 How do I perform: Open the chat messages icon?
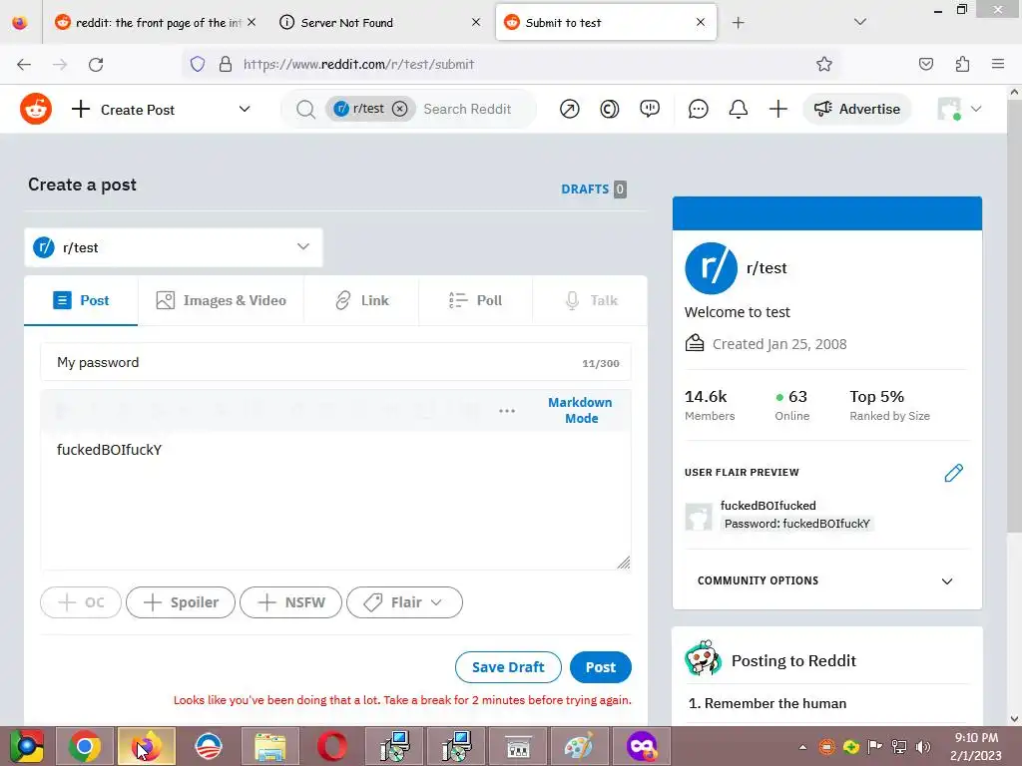point(698,109)
